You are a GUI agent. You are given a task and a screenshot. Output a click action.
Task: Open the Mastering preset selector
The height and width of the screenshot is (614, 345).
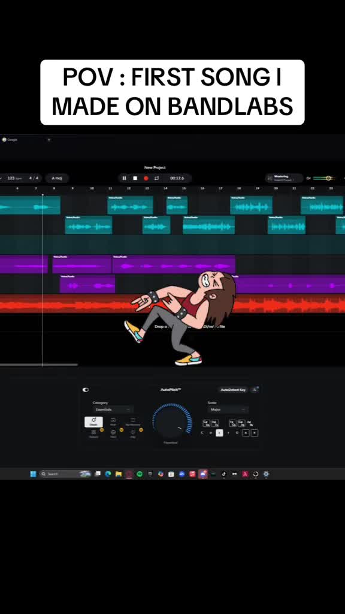[x=285, y=178]
